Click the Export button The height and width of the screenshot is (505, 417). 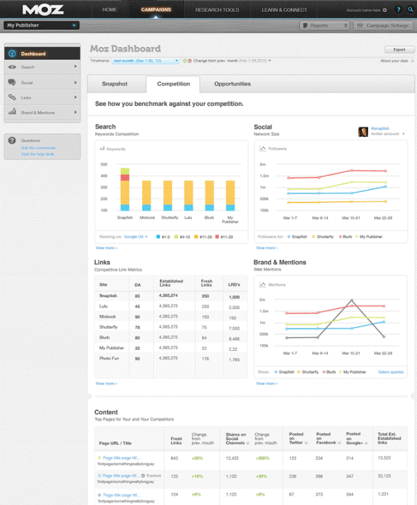click(399, 50)
